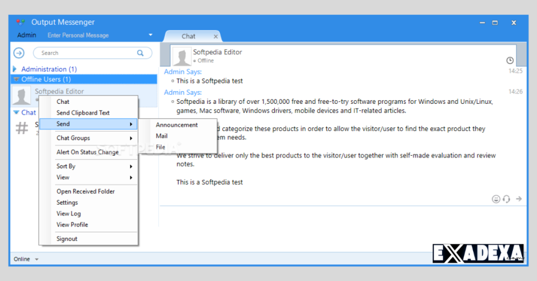Click the 14:26 message timestamp
The image size is (537, 281).
(x=515, y=92)
